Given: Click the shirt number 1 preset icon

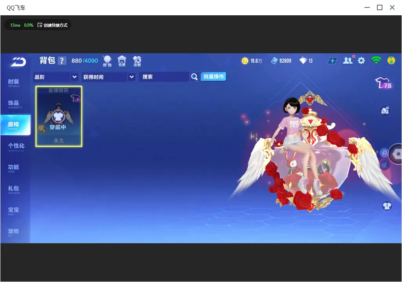Looking at the screenshot, I should point(387,206).
